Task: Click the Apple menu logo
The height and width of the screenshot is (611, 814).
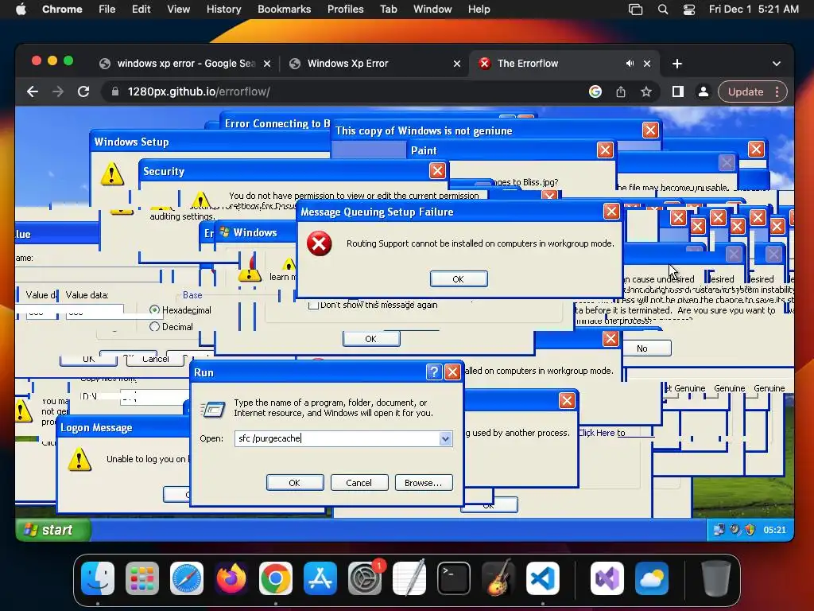Action: [21, 9]
